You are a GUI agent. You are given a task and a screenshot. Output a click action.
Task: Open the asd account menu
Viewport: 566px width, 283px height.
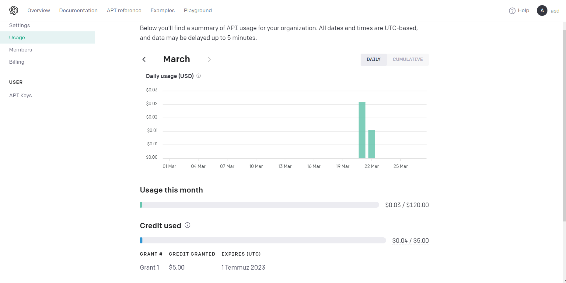[555, 11]
